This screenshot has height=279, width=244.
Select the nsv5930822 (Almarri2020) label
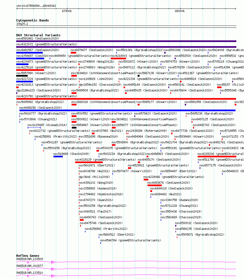coord(91,119)
